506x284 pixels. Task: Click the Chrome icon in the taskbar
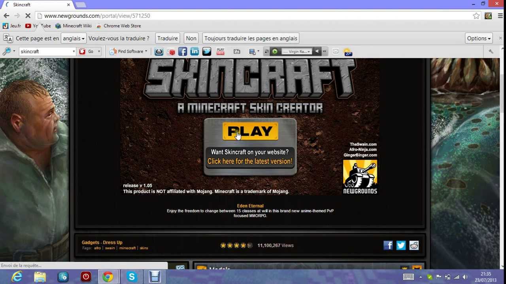pos(108,277)
